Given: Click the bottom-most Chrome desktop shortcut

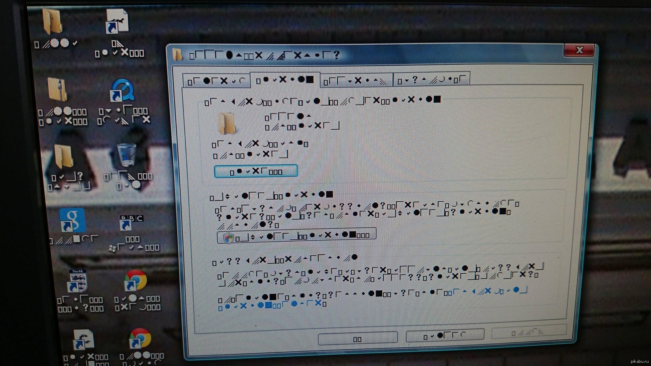Looking at the screenshot, I should (x=140, y=339).
